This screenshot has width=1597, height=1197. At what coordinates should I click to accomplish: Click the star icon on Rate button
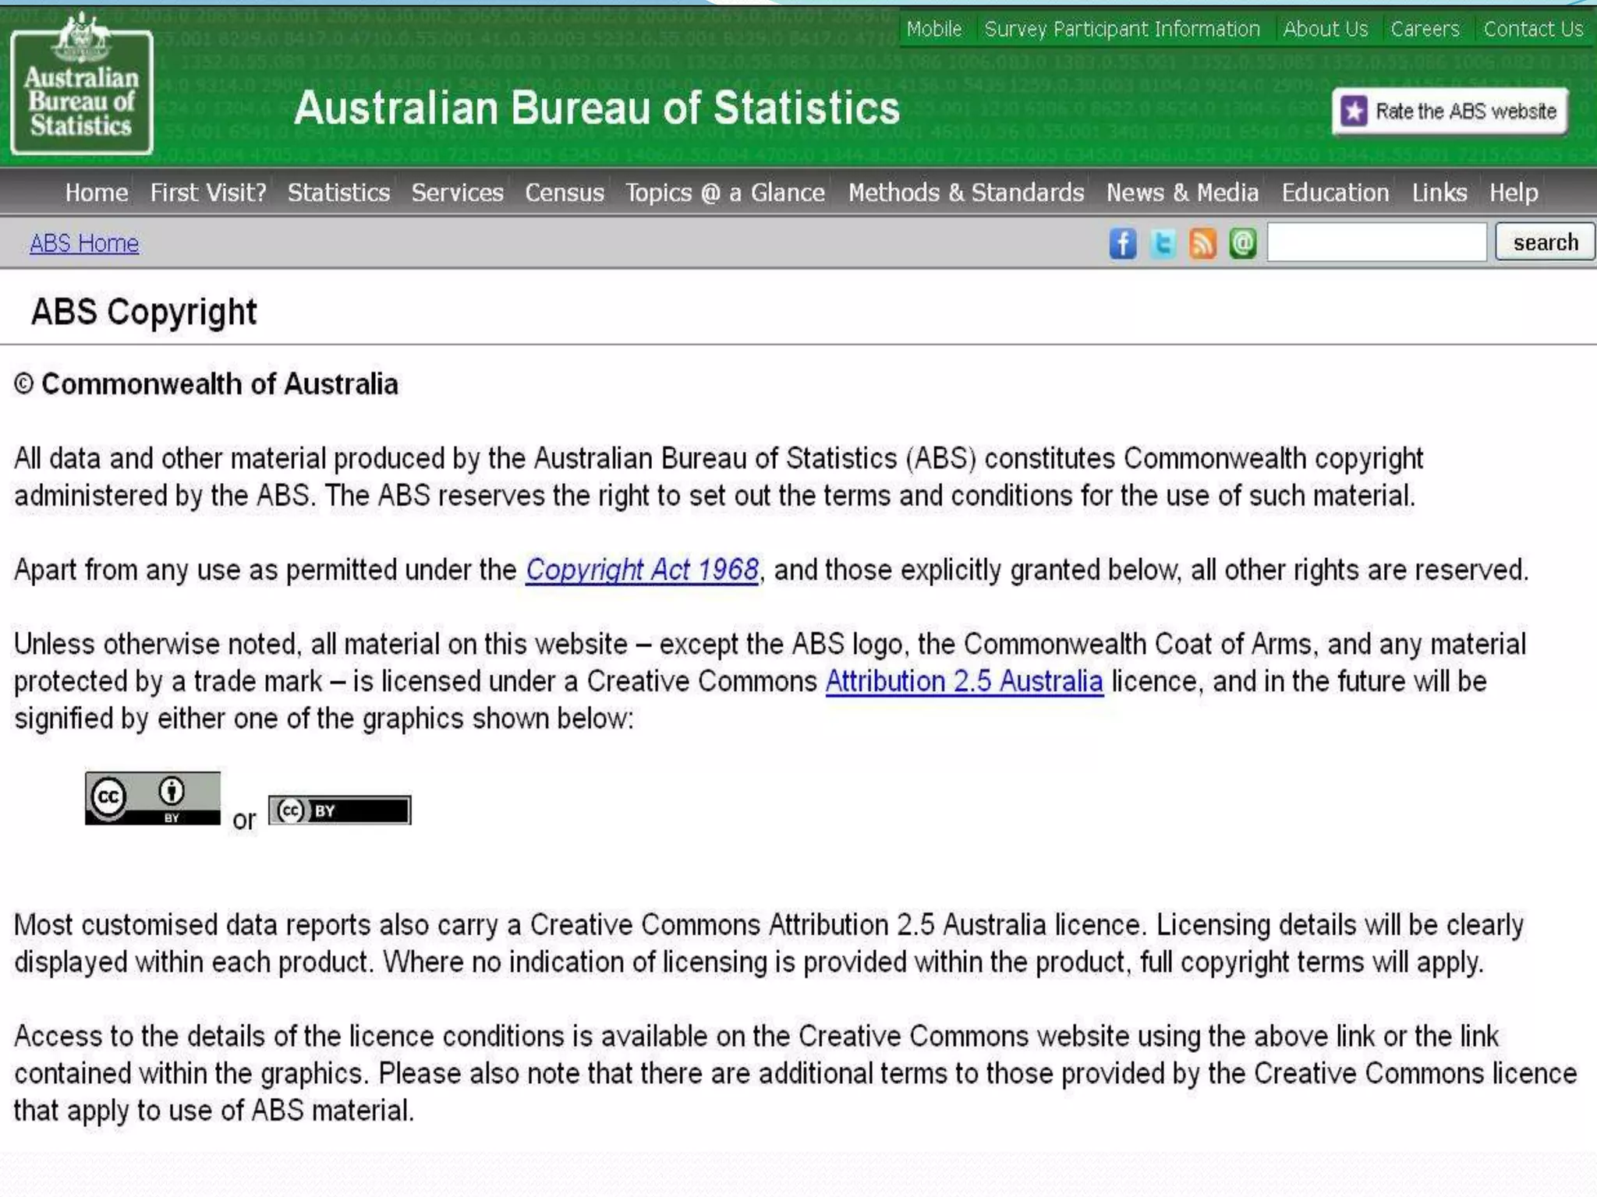pos(1354,111)
